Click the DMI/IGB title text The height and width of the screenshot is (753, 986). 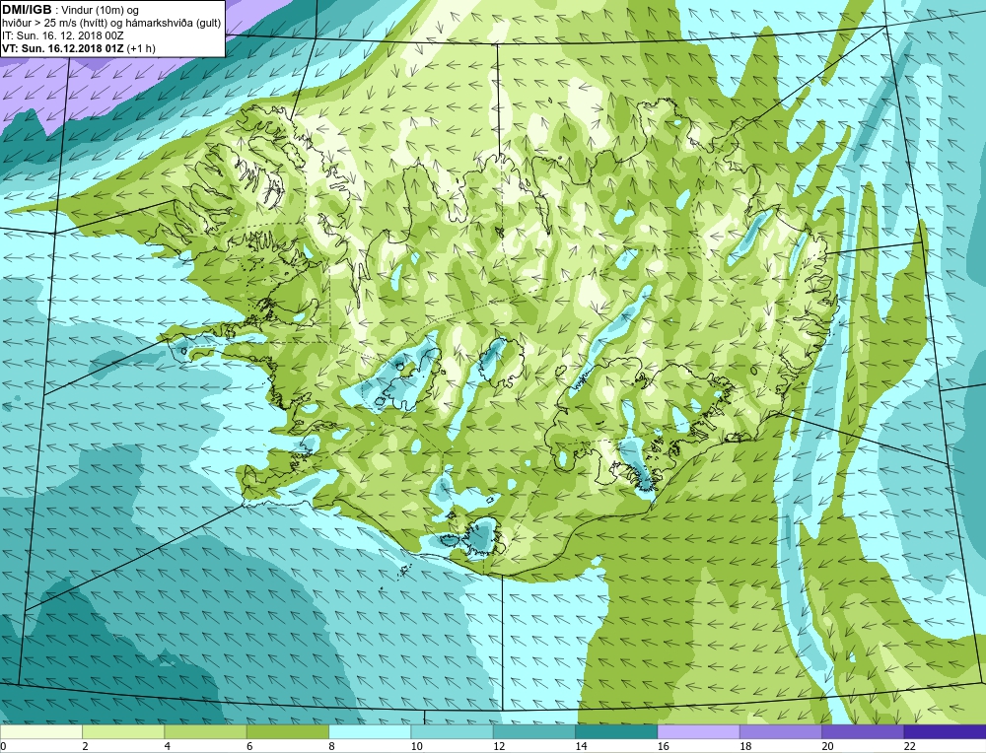27,10
